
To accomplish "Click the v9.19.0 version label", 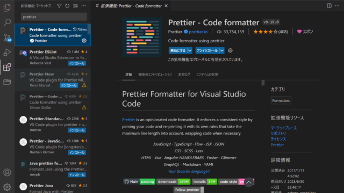I will click(x=271, y=22).
